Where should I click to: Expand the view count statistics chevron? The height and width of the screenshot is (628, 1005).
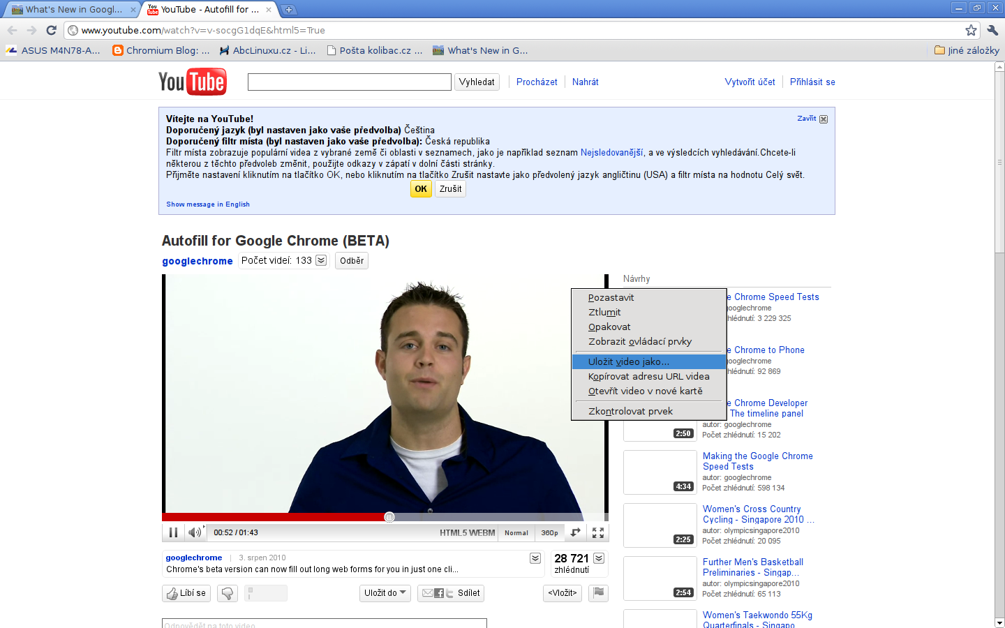tap(599, 558)
